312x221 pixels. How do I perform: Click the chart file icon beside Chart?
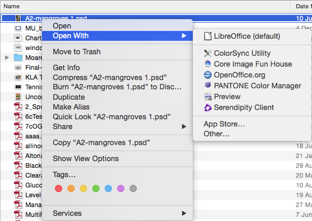click(18, 38)
